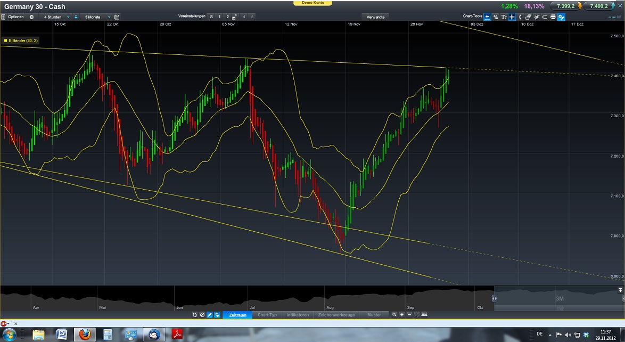The image size is (625, 342).
Task: Click the refresh chart icon in bottom toolbar
Action: tap(194, 315)
